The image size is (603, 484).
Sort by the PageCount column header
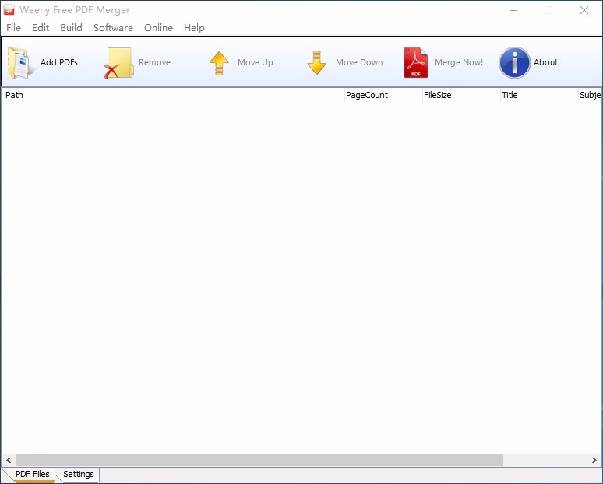click(x=383, y=95)
